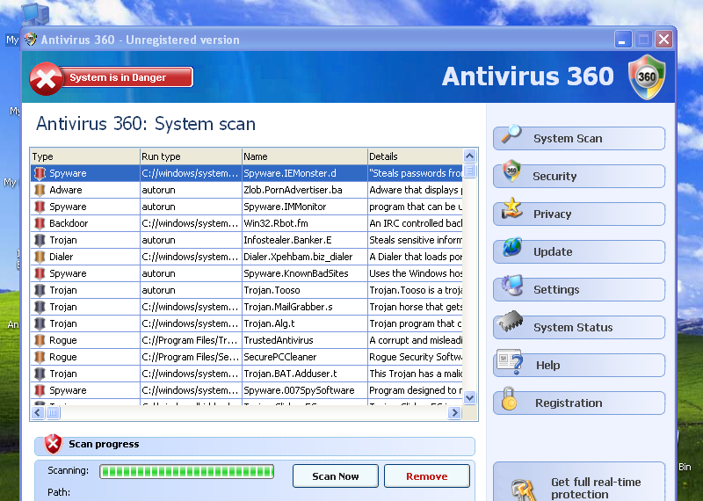Click the horizontal scroll left arrow

[x=38, y=412]
